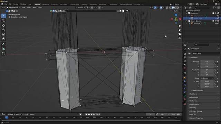Click the blue Z axis gizmo ball
This screenshot has height=124, width=221.
(176, 15)
